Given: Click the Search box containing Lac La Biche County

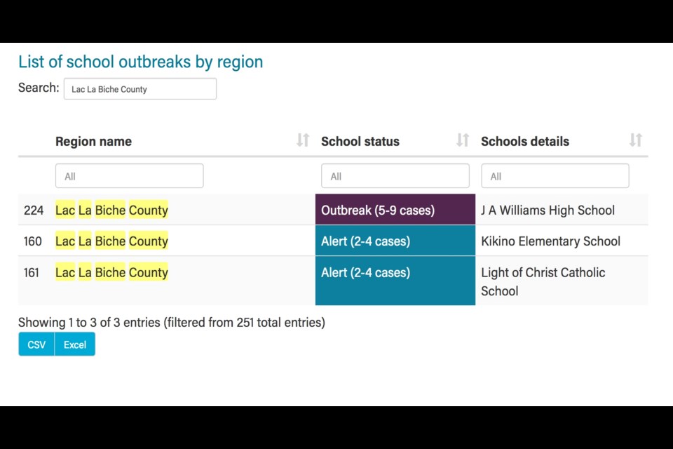Looking at the screenshot, I should (140, 89).
